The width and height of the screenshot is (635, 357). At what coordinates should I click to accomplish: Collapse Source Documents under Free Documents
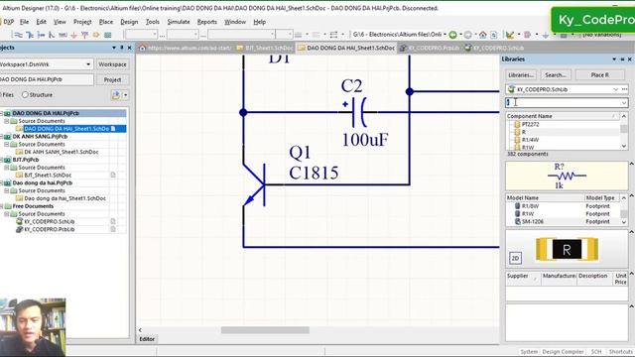click(x=7, y=214)
